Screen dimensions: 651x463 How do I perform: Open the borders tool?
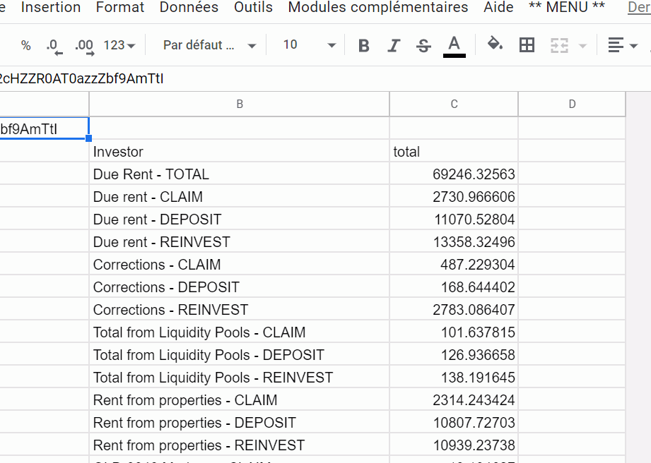[527, 45]
